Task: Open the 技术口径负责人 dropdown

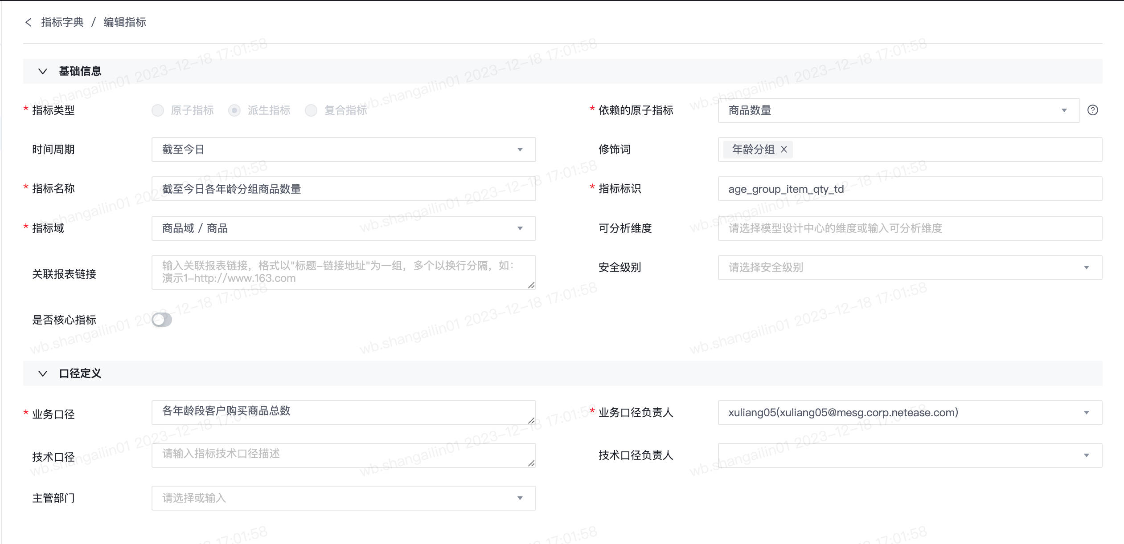Action: coord(910,455)
